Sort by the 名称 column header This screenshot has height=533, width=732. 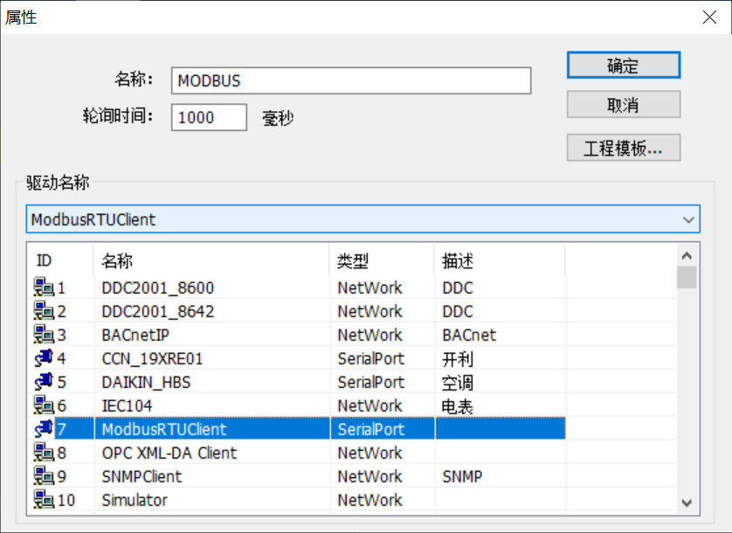(x=211, y=260)
